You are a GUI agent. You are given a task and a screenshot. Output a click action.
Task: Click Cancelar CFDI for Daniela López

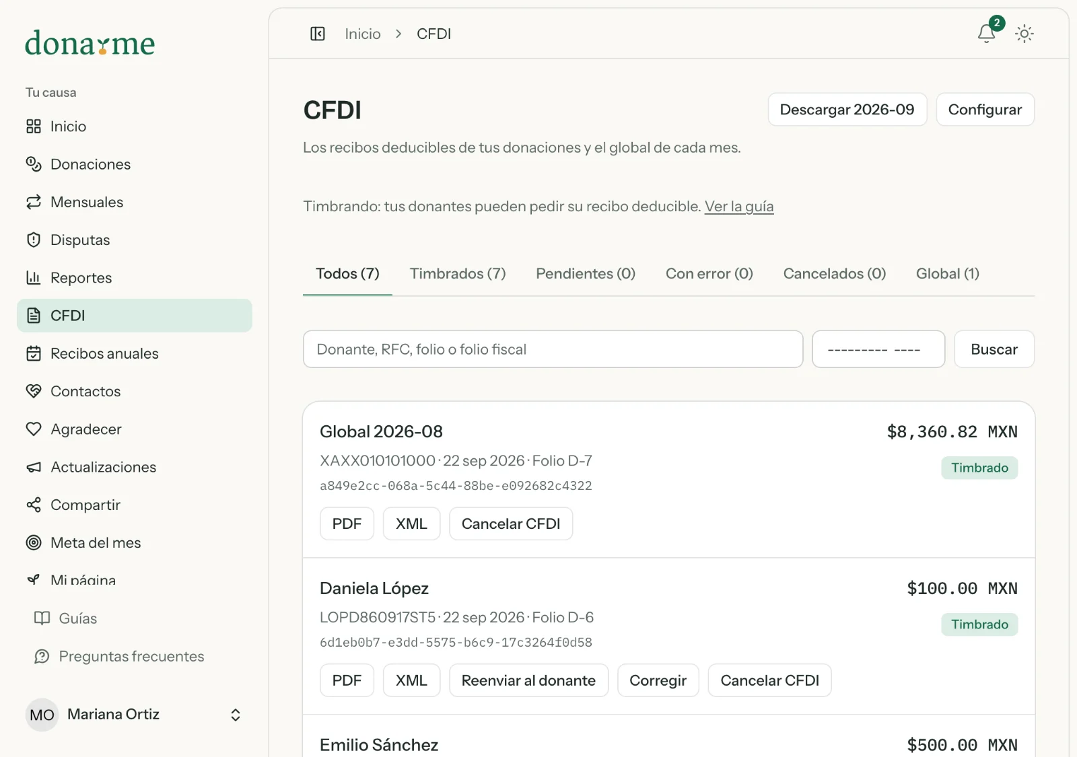(770, 680)
